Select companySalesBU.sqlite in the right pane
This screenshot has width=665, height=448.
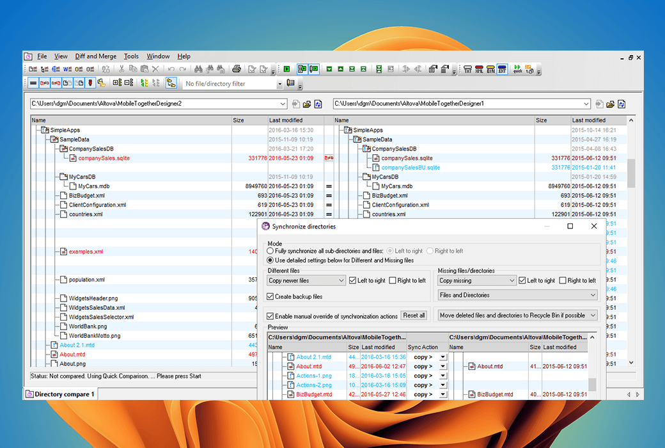click(x=411, y=168)
